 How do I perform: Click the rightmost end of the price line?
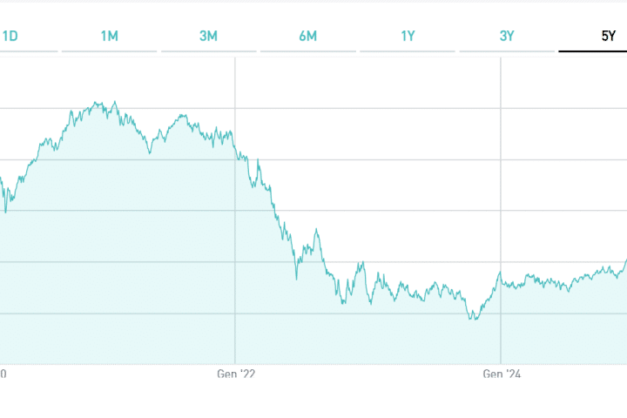625,260
